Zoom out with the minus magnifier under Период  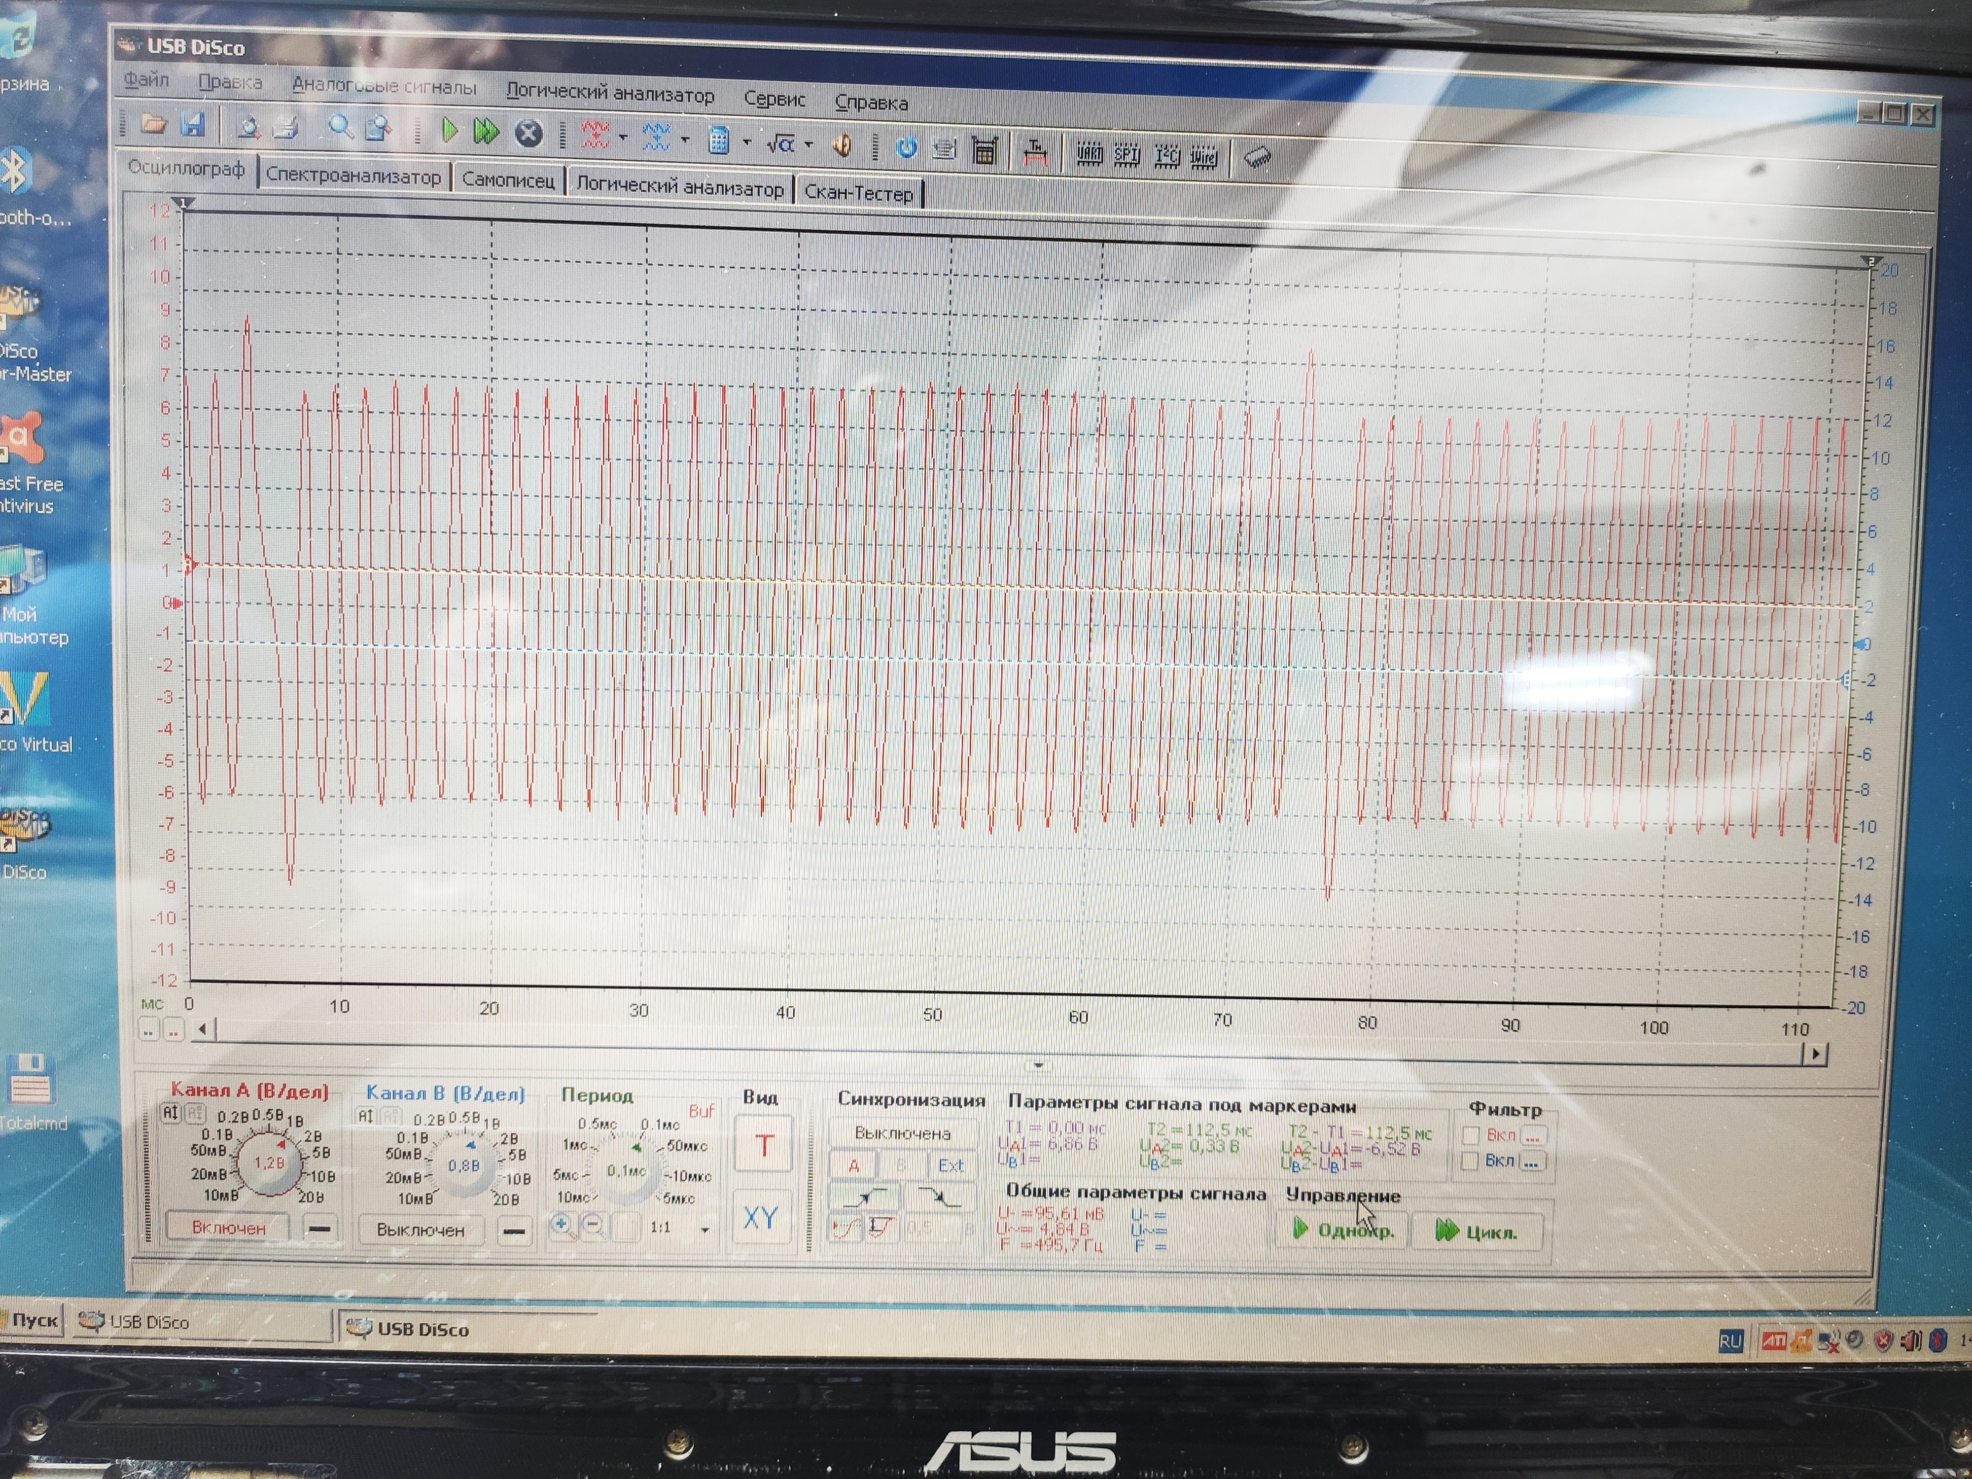(x=594, y=1228)
